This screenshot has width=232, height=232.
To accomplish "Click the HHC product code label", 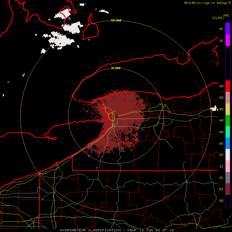I will point(226,15).
